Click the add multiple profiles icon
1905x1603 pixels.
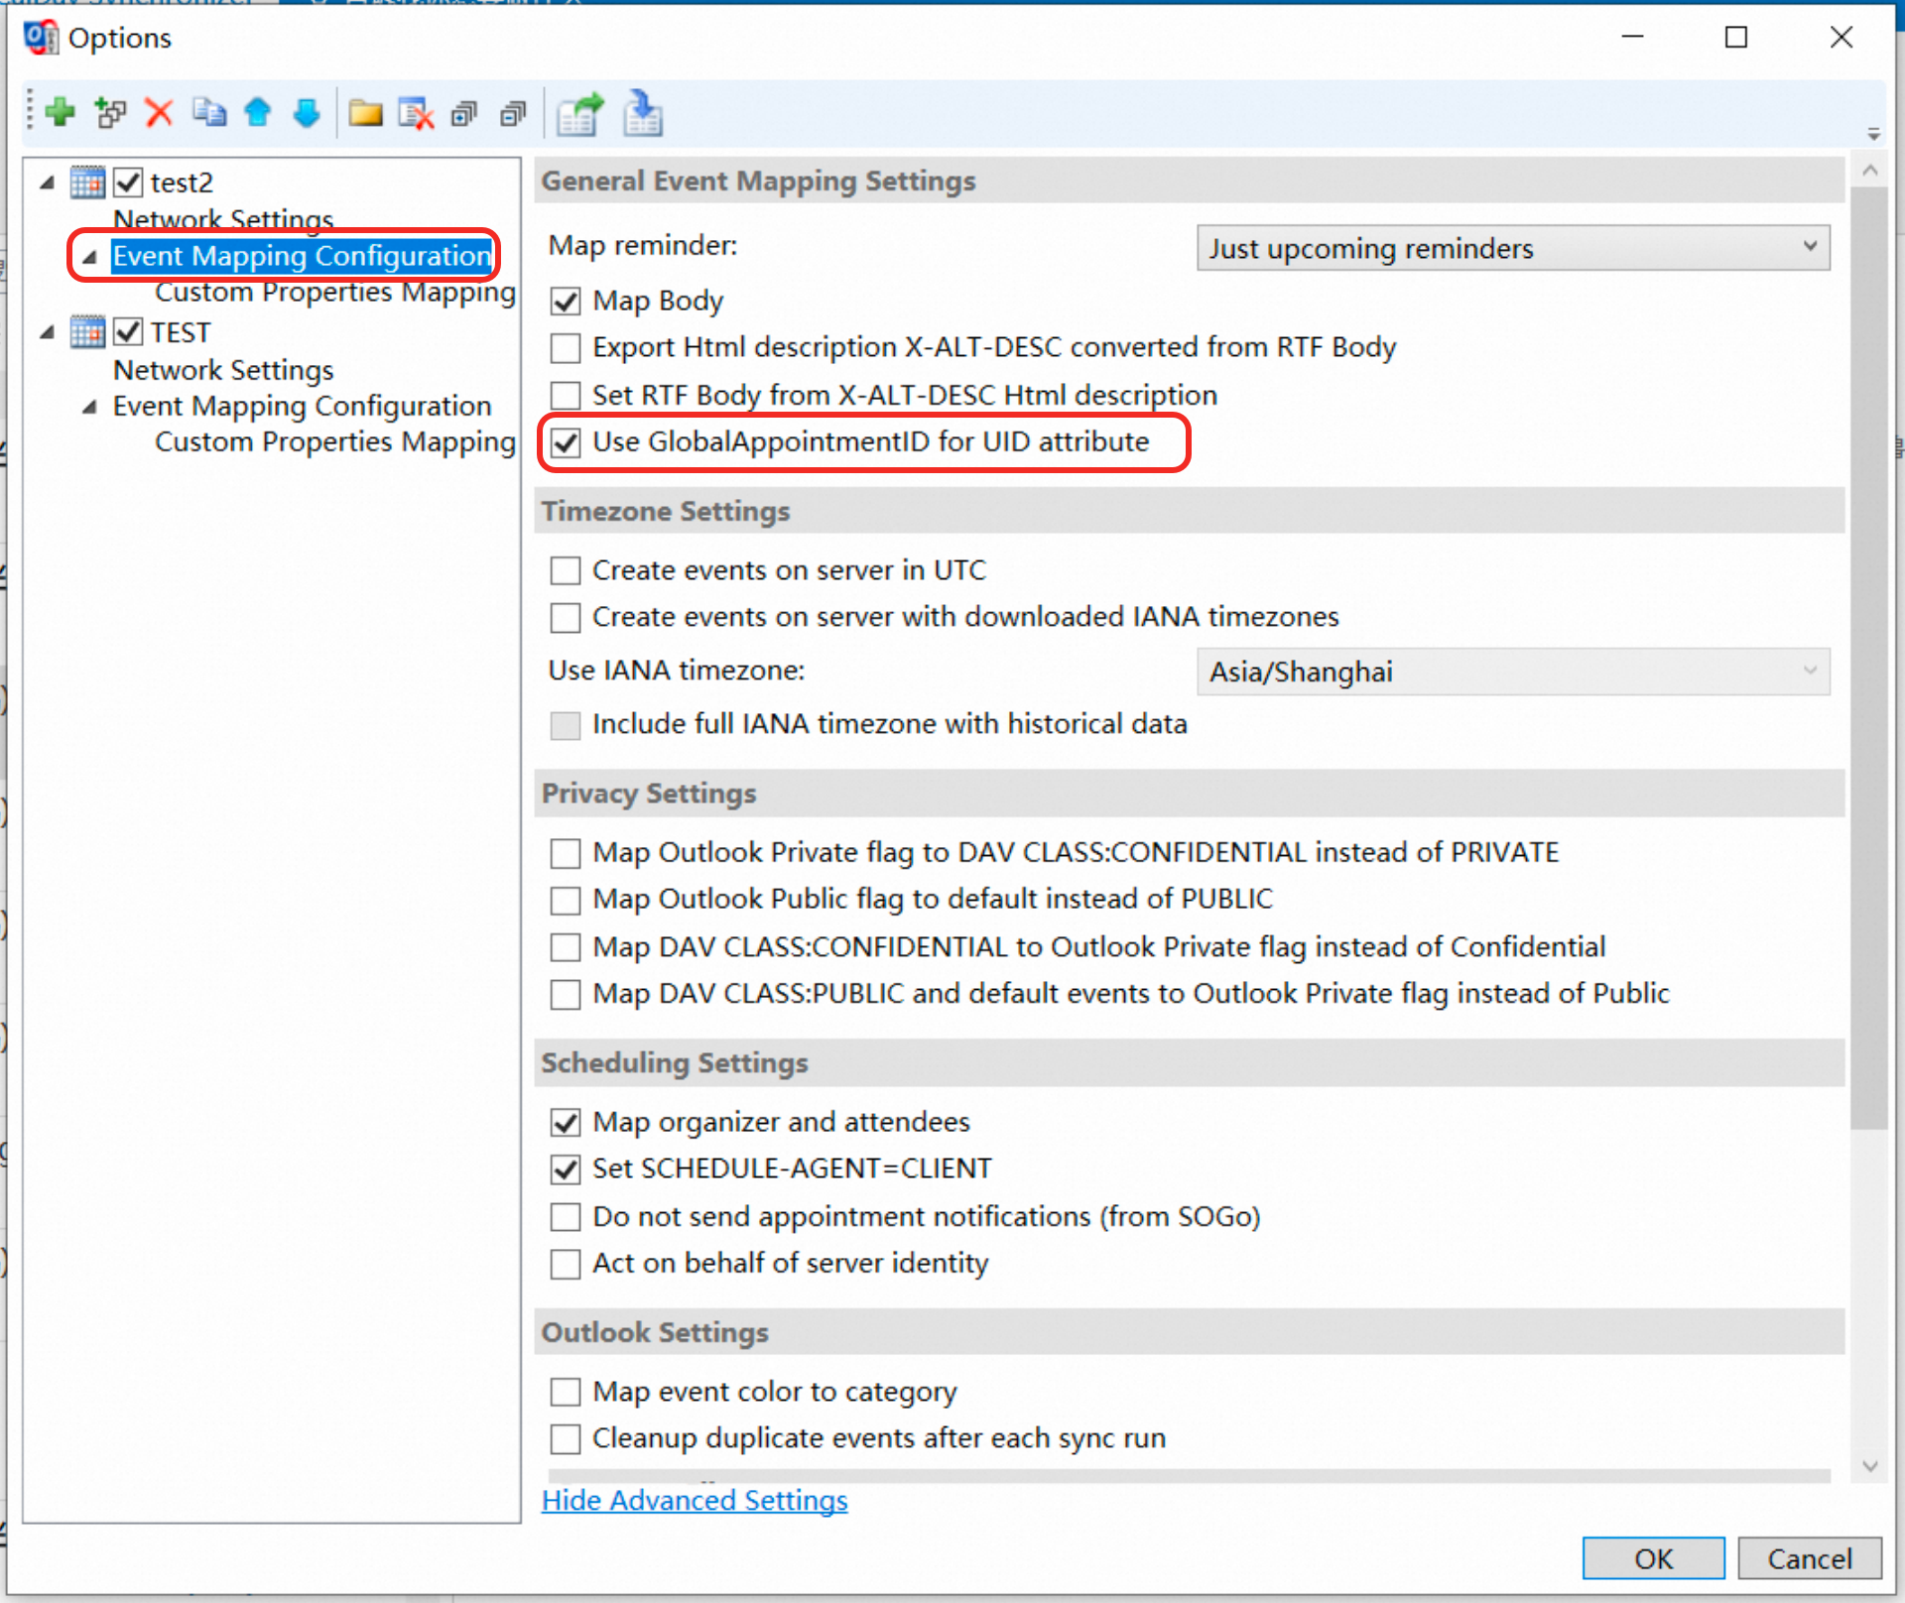pos(110,112)
